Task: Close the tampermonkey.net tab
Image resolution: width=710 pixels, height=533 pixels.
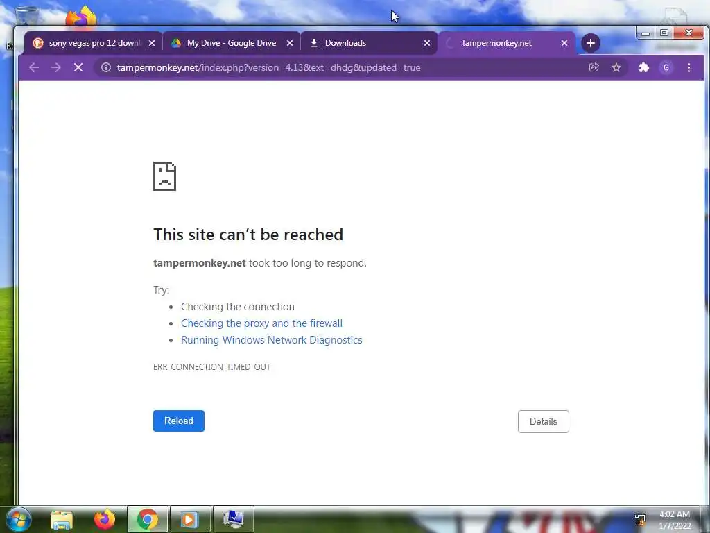Action: click(x=564, y=43)
